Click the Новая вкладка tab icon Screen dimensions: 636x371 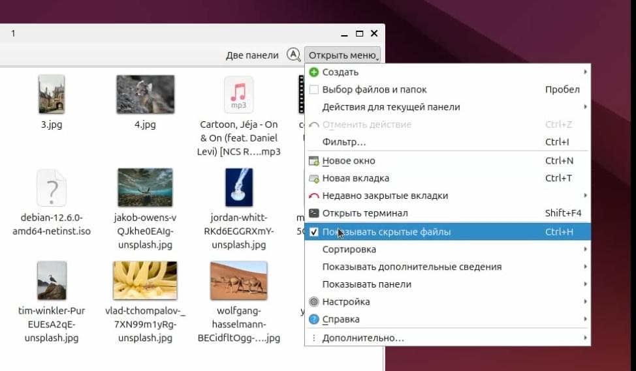point(314,178)
